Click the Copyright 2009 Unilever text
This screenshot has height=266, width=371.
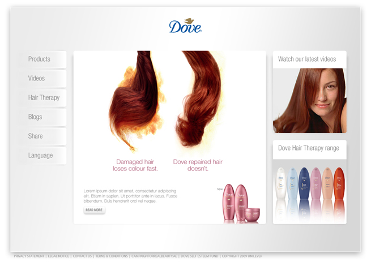point(242,256)
